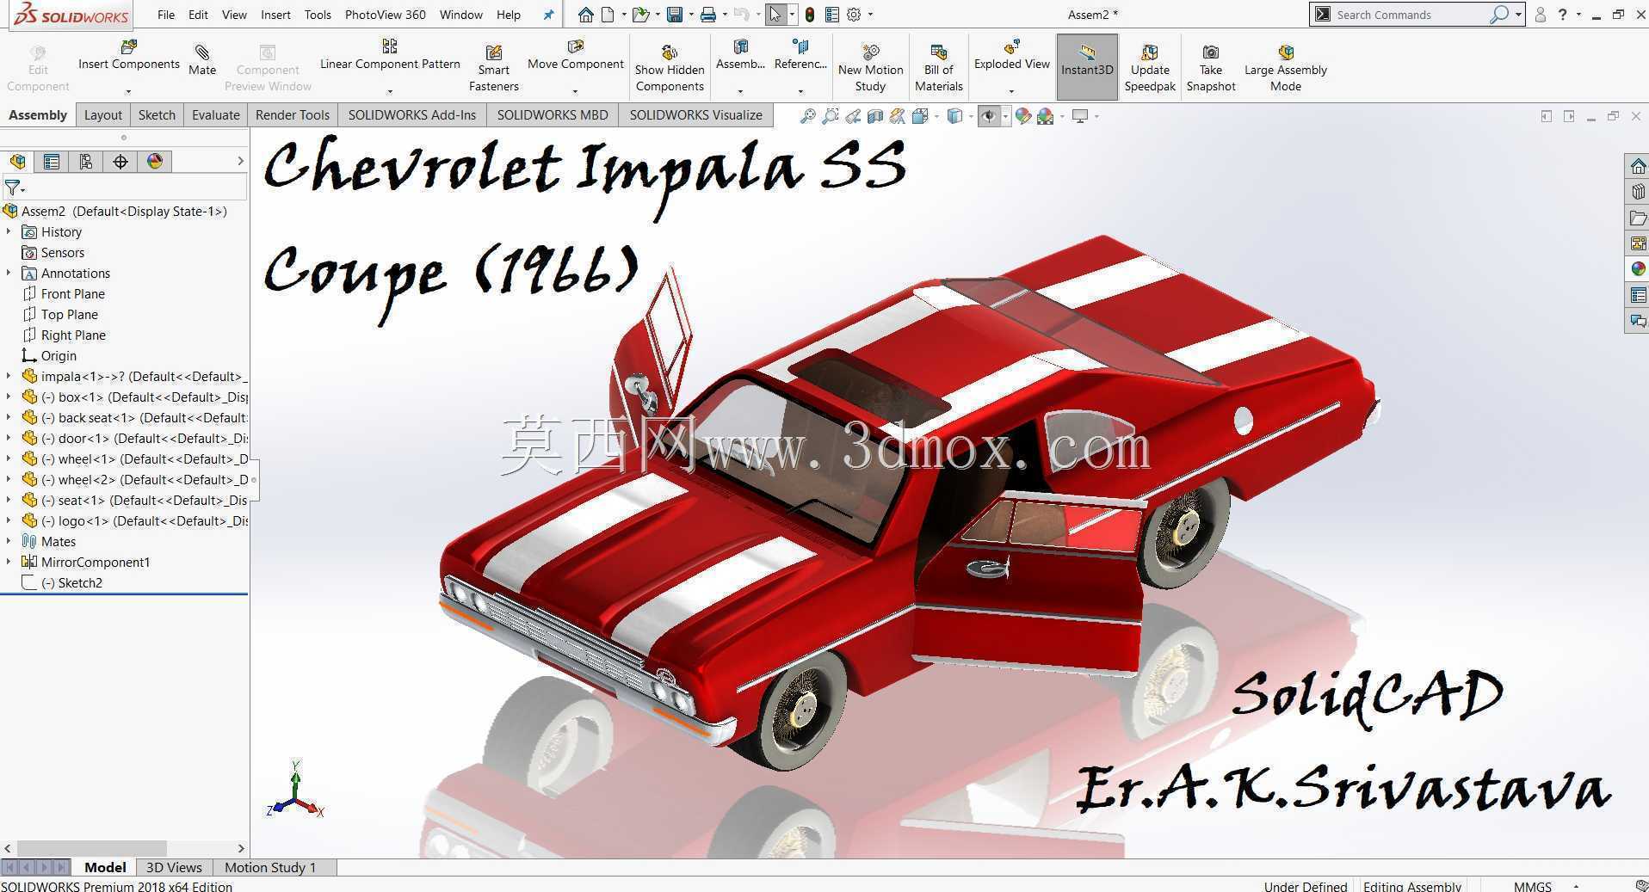Switch to 3D Views tab
Screen dimensions: 1649x892
(x=174, y=867)
